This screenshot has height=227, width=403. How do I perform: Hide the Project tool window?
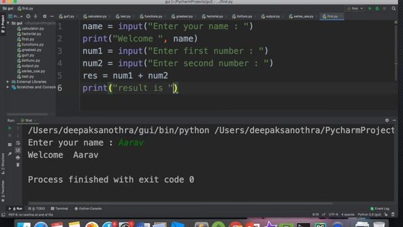click(52, 16)
